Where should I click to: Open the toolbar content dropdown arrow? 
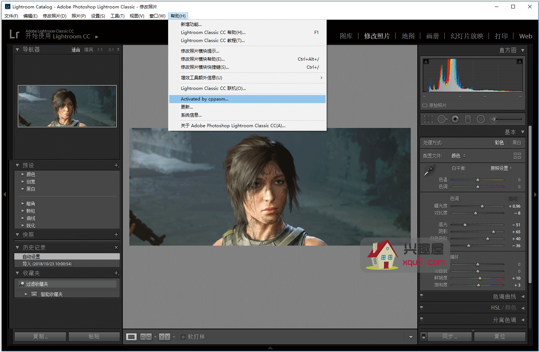pyautogui.click(x=411, y=337)
